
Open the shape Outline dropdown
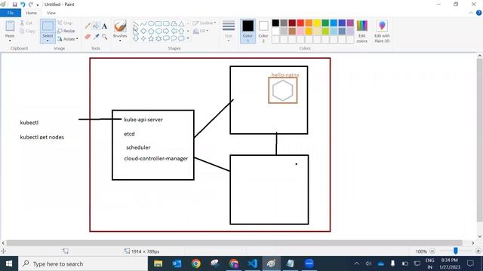click(x=205, y=23)
